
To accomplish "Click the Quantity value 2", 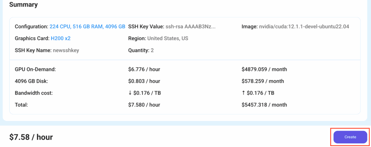I will click(152, 50).
